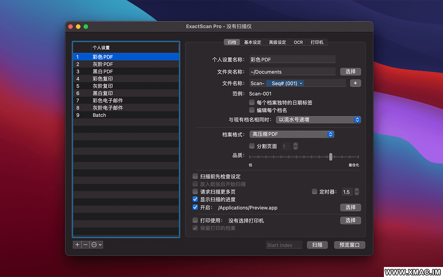Click the 定时器 value stepper
This screenshot has width=443, height=277.
tap(357, 192)
